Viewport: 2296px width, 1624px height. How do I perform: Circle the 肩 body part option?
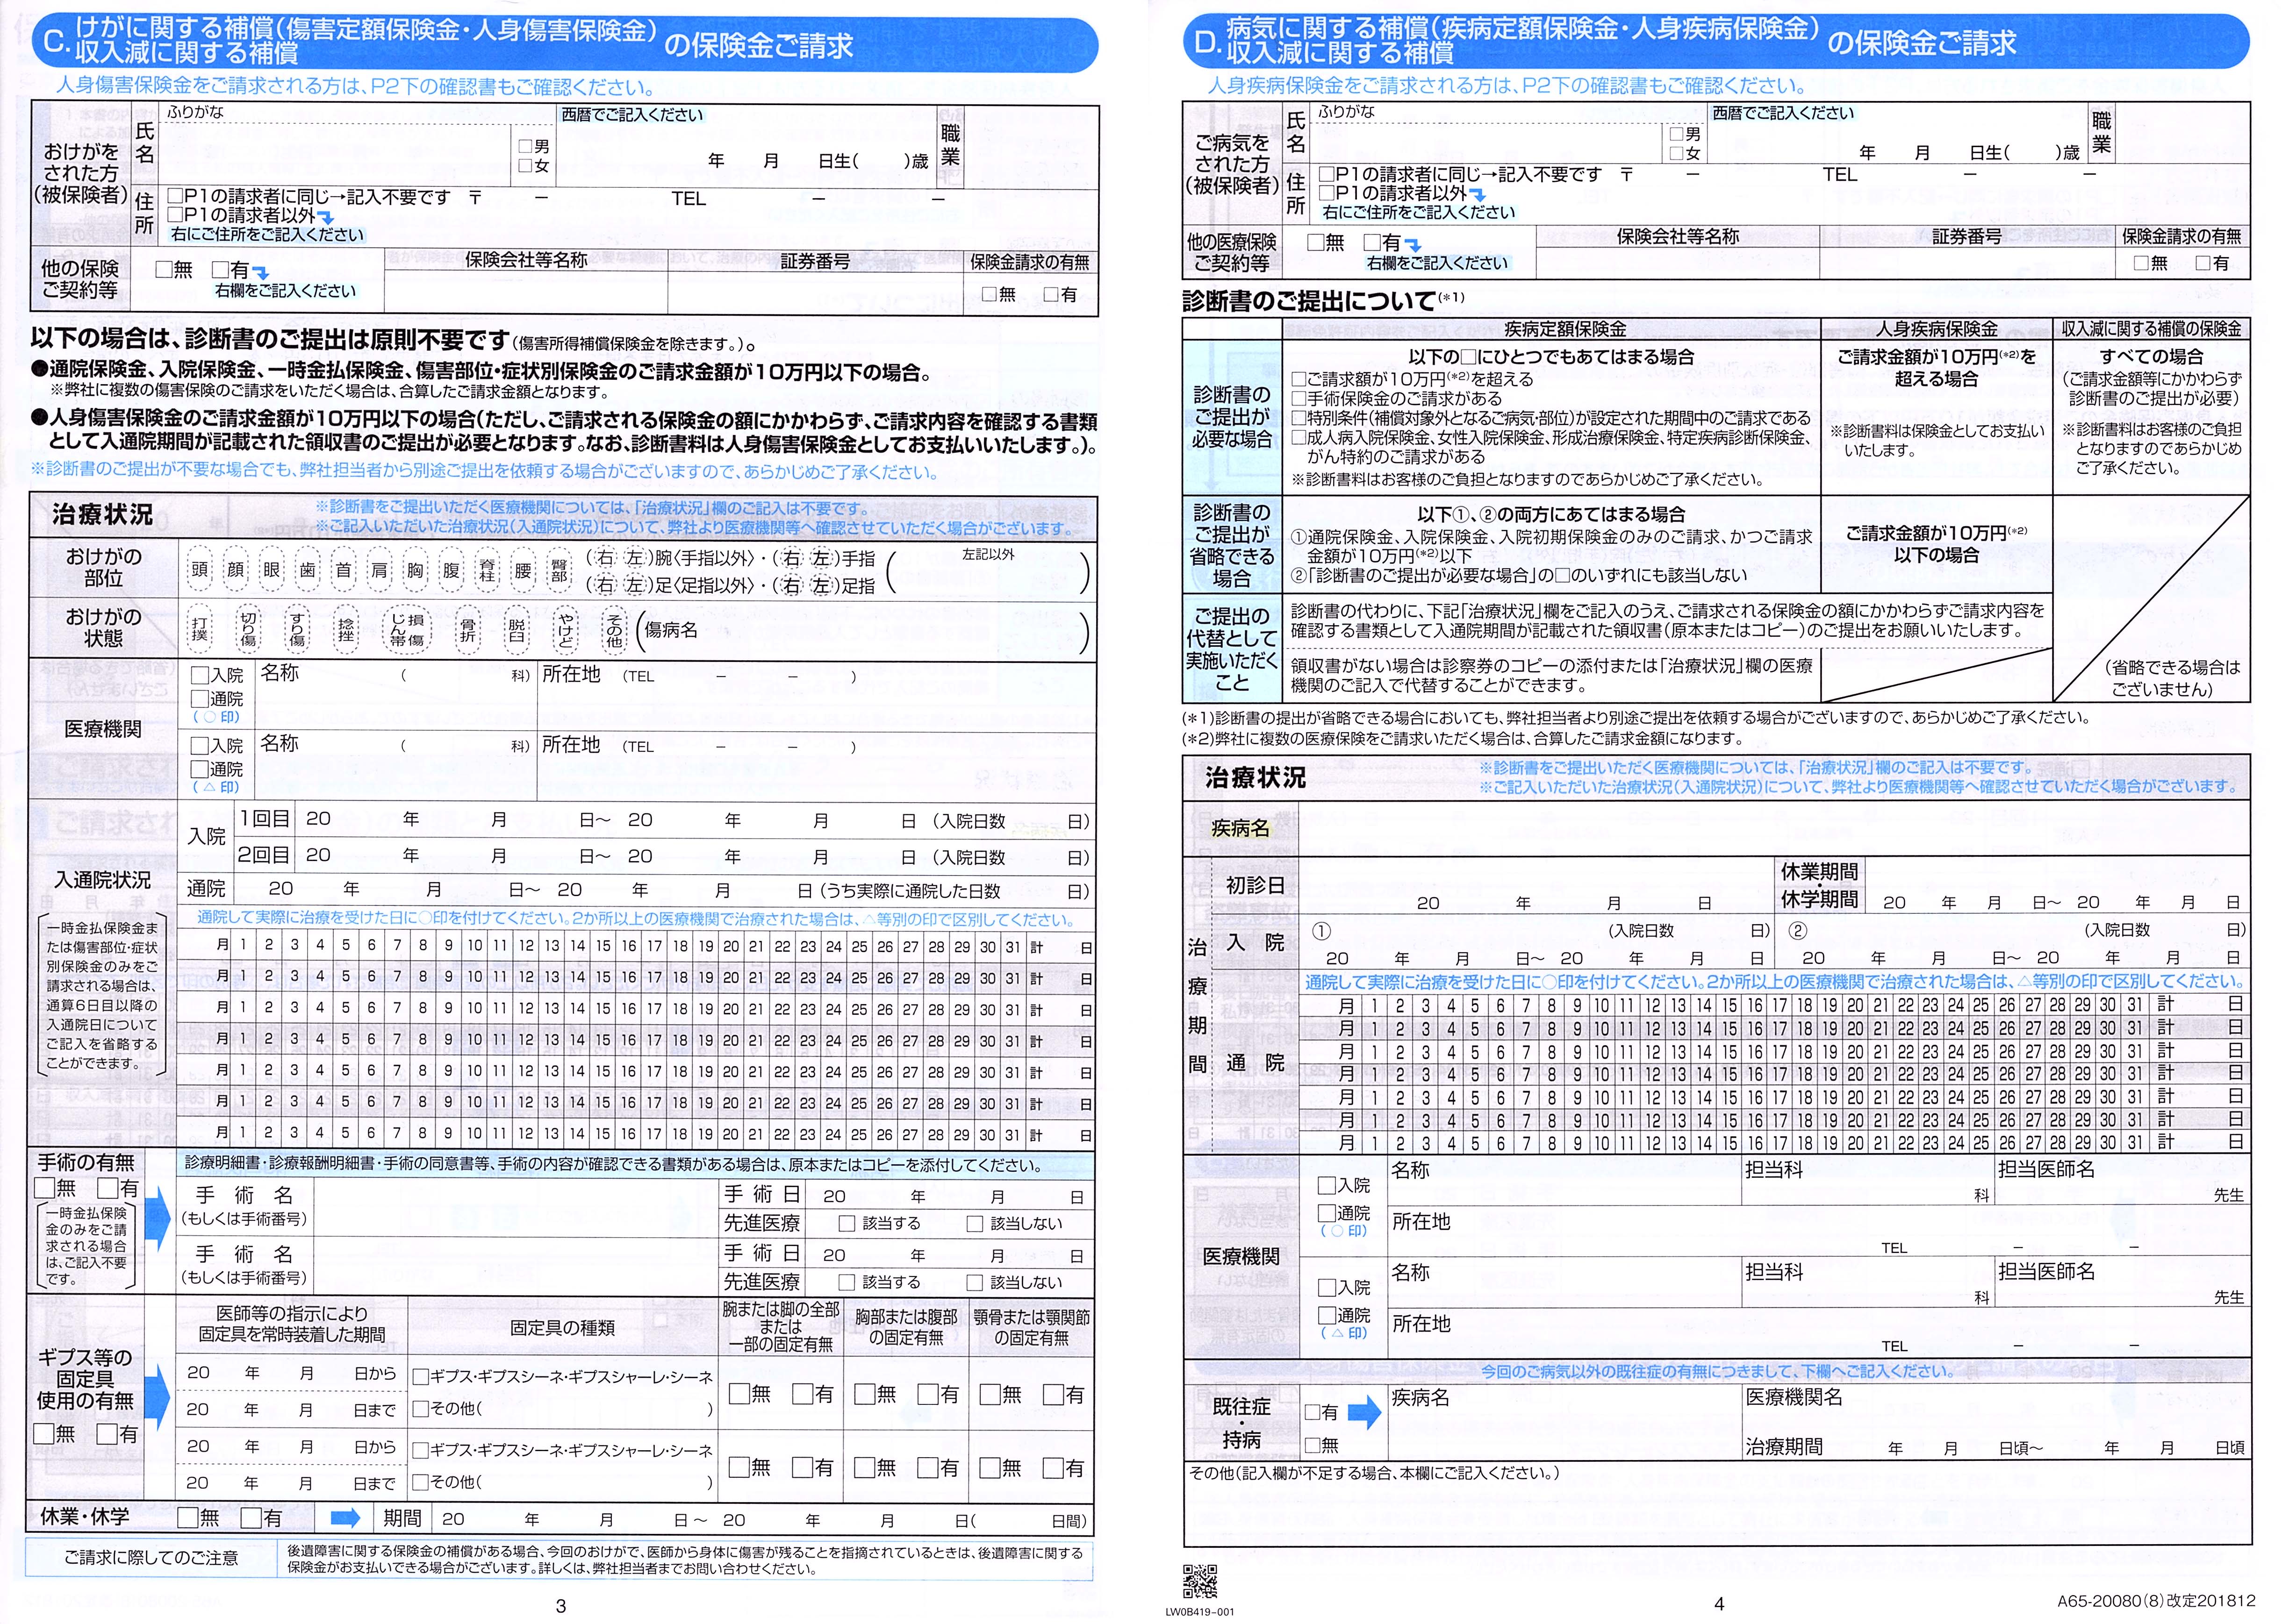379,570
